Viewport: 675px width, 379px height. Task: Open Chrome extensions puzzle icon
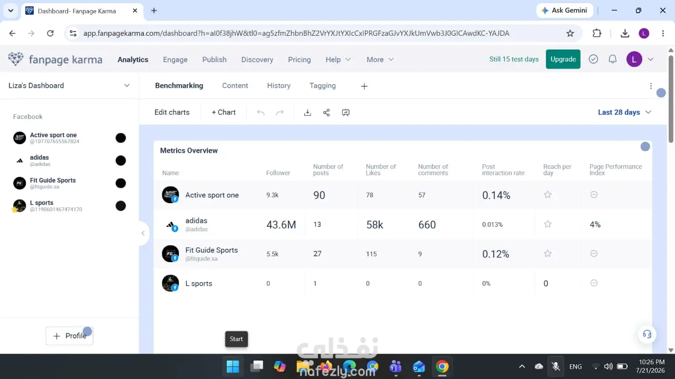(x=597, y=33)
